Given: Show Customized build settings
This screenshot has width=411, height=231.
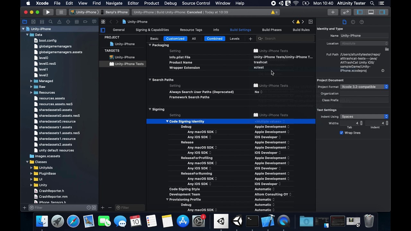Looking at the screenshot, I should click(175, 38).
